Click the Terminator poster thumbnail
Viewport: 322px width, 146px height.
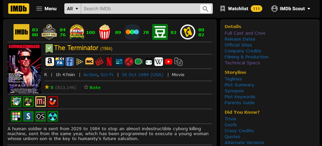(24, 69)
